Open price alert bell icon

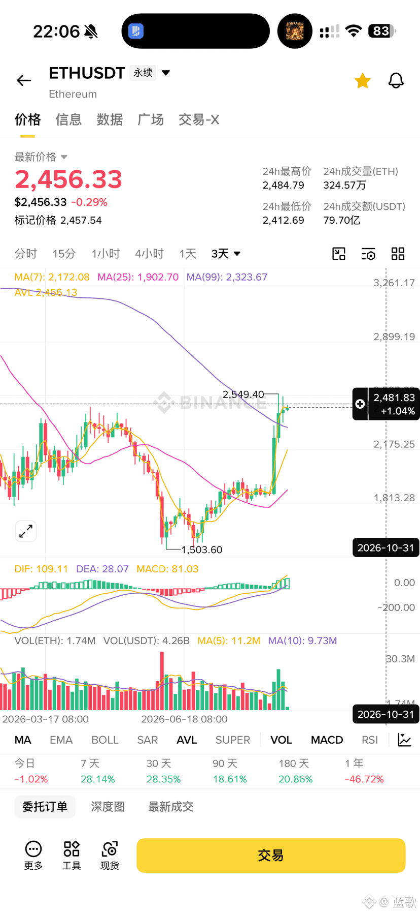tap(396, 80)
